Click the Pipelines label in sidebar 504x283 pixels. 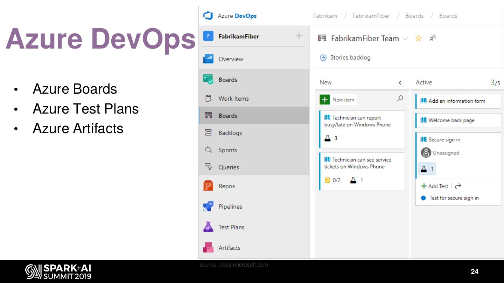pos(230,206)
